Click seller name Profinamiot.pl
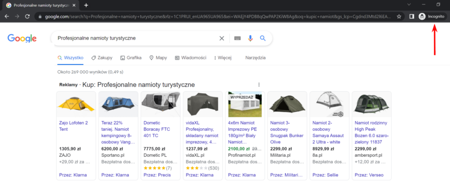 (x=242, y=155)
